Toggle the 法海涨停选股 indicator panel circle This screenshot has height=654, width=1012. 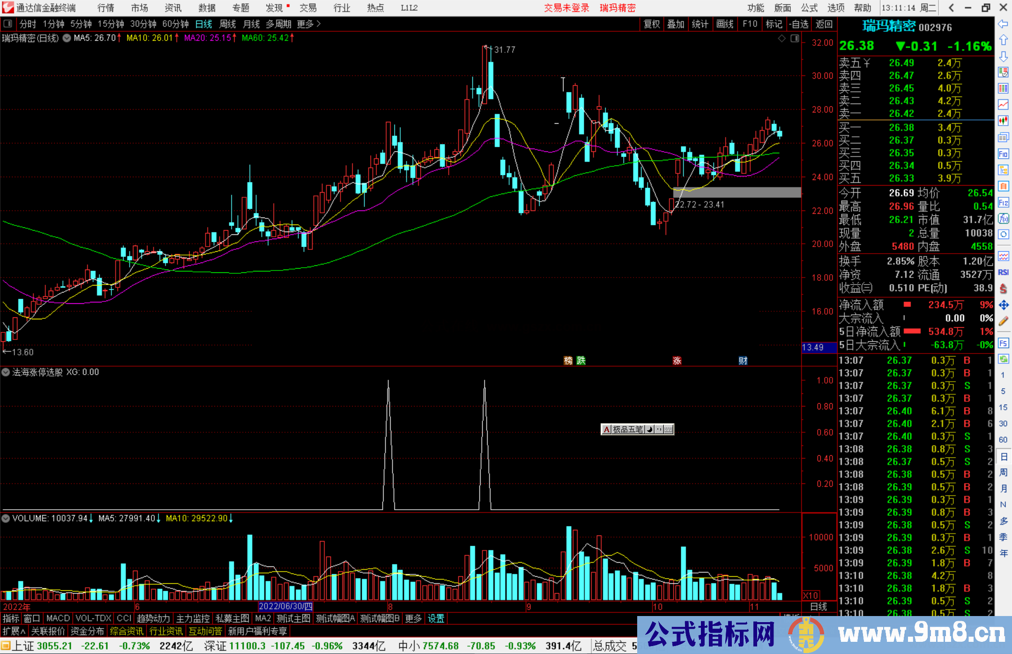6,372
